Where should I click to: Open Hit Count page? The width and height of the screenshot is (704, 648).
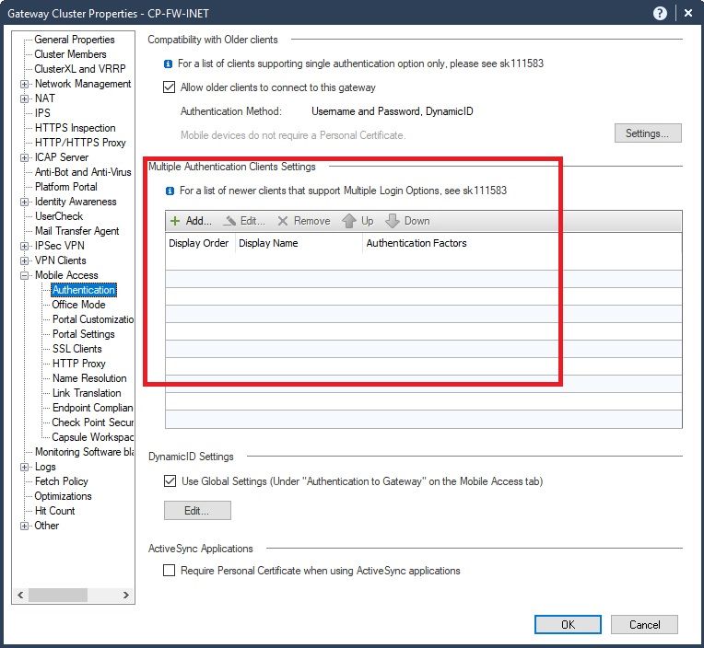(54, 511)
